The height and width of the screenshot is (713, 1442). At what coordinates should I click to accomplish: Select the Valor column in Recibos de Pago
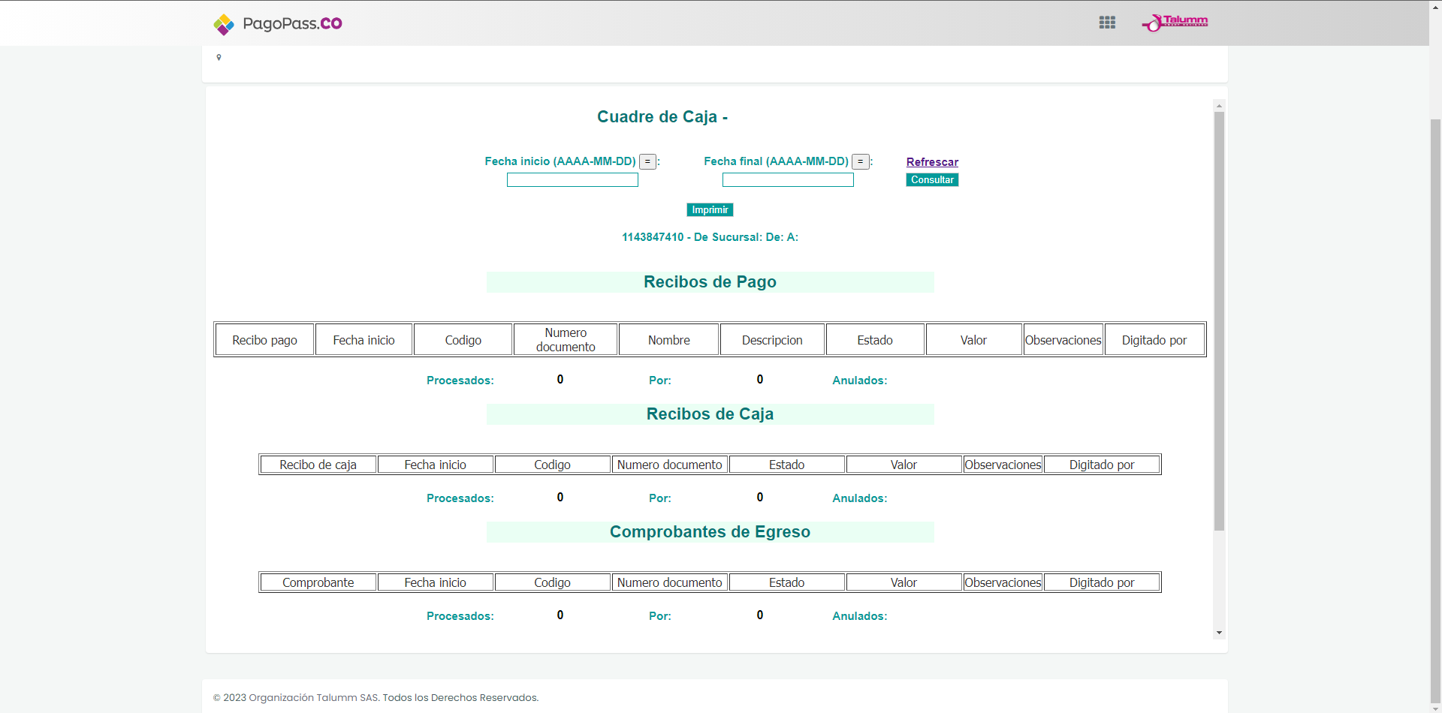tap(973, 340)
